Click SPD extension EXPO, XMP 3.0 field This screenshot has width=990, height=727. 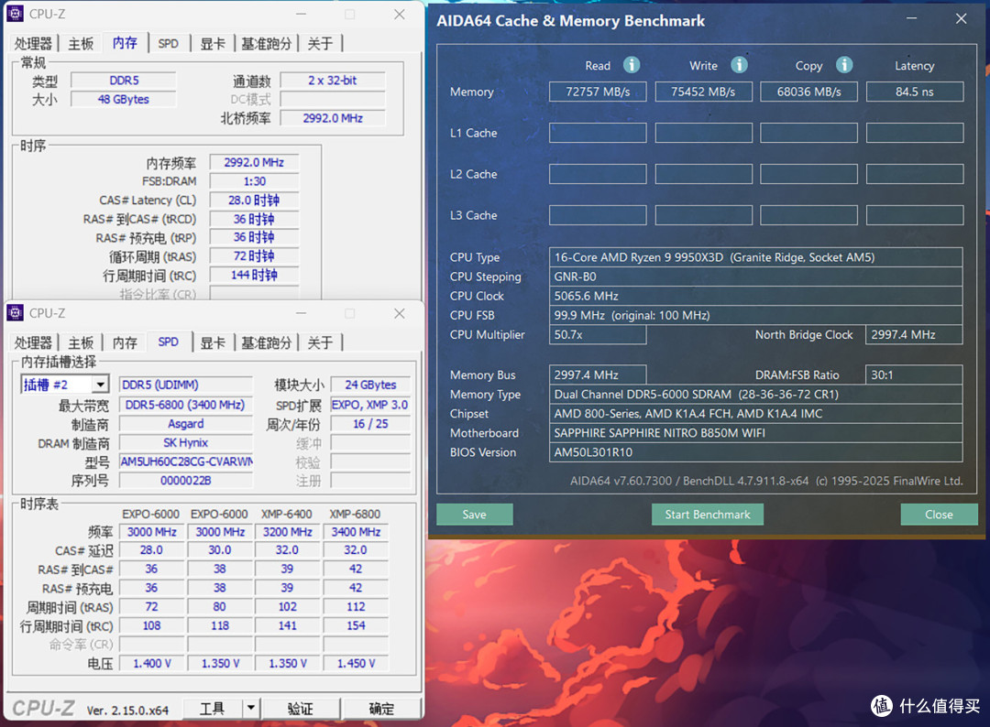coord(370,405)
